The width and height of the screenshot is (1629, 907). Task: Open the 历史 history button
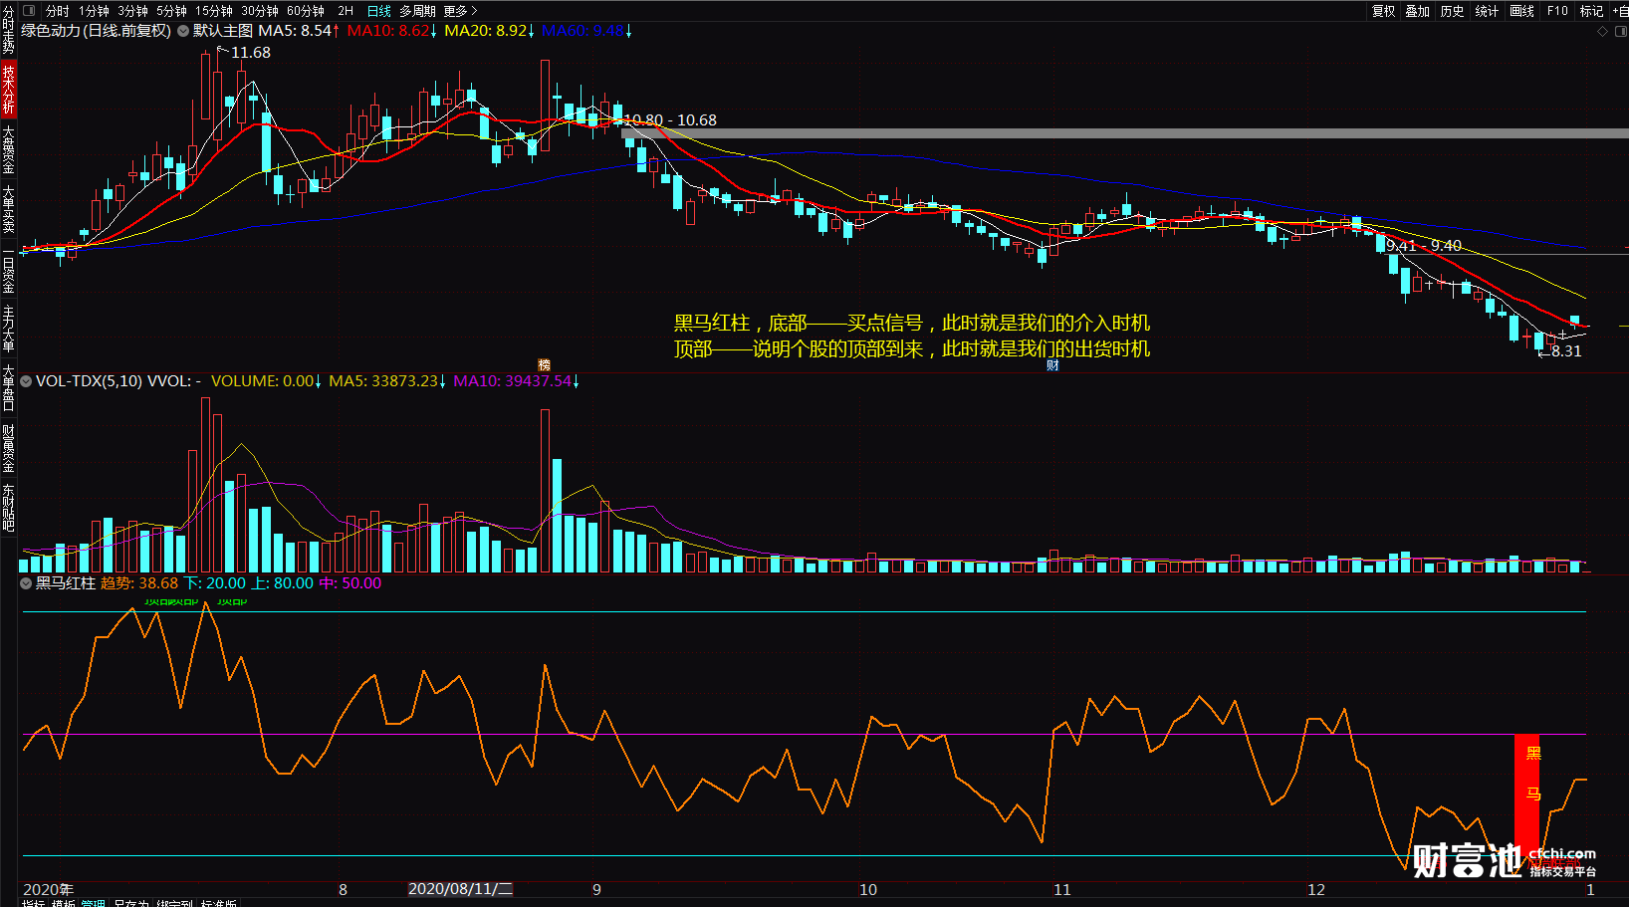click(1453, 11)
